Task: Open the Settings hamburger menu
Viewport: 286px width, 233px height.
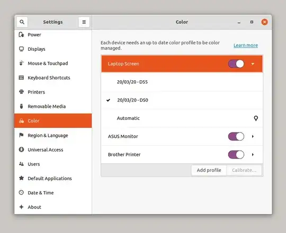Action: click(84, 22)
